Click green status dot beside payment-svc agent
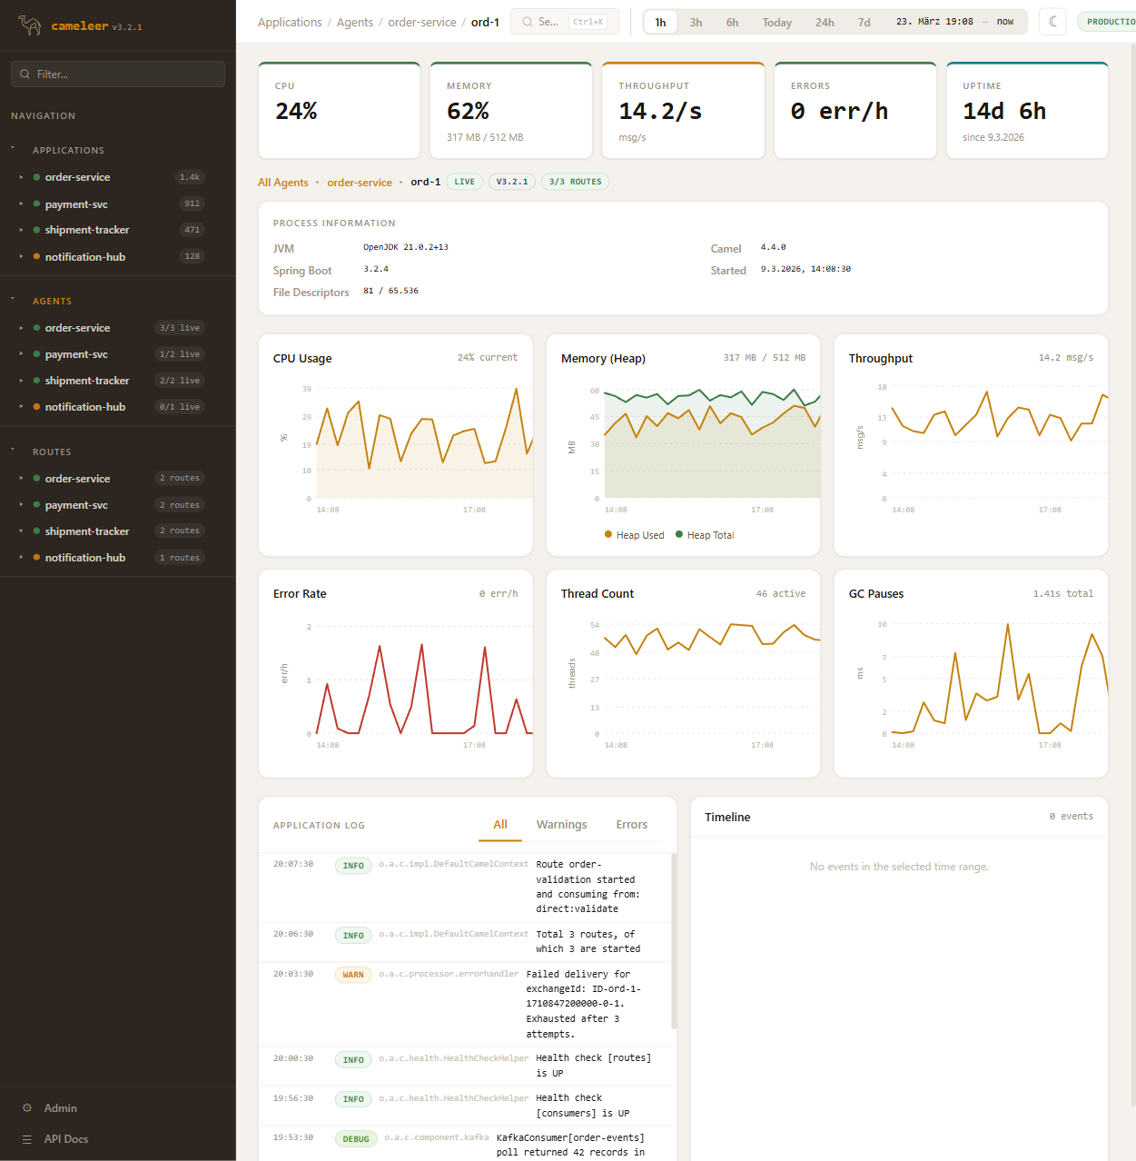This screenshot has width=1136, height=1161. tap(36, 354)
